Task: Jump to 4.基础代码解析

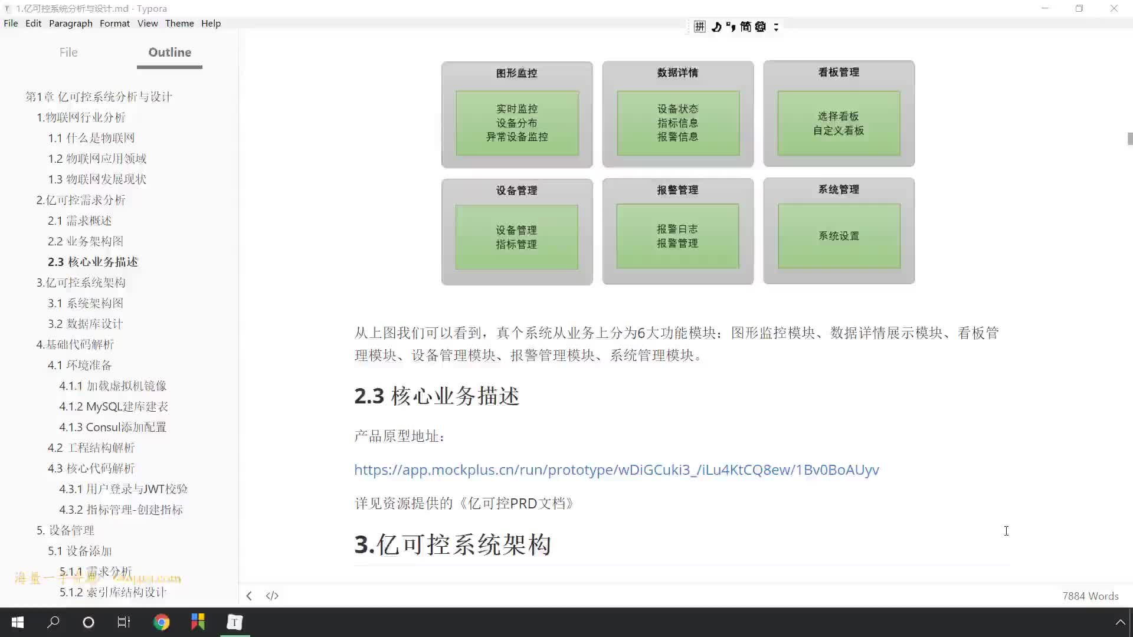Action: (x=75, y=344)
